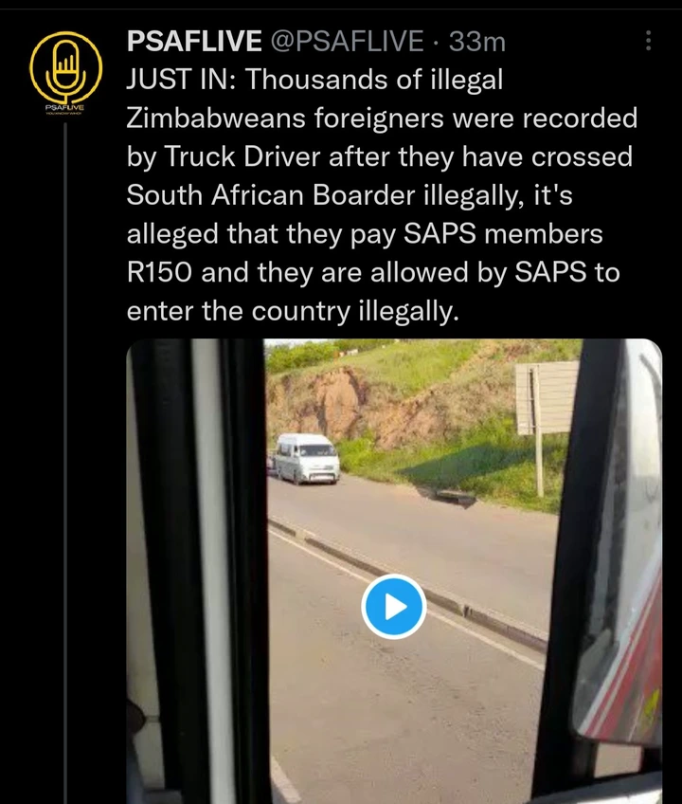This screenshot has height=804, width=682.
Task: Click the text line 'enter the country illegally.'
Action: [293, 311]
